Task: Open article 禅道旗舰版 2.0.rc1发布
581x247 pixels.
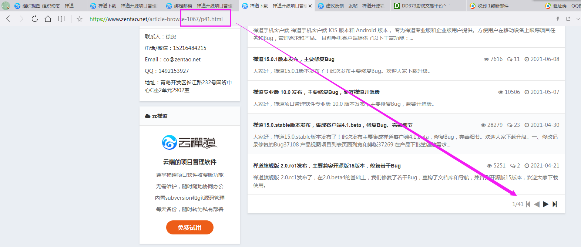Action: click(327, 166)
